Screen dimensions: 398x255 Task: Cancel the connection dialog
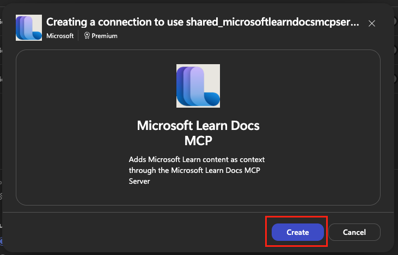pyautogui.click(x=354, y=232)
